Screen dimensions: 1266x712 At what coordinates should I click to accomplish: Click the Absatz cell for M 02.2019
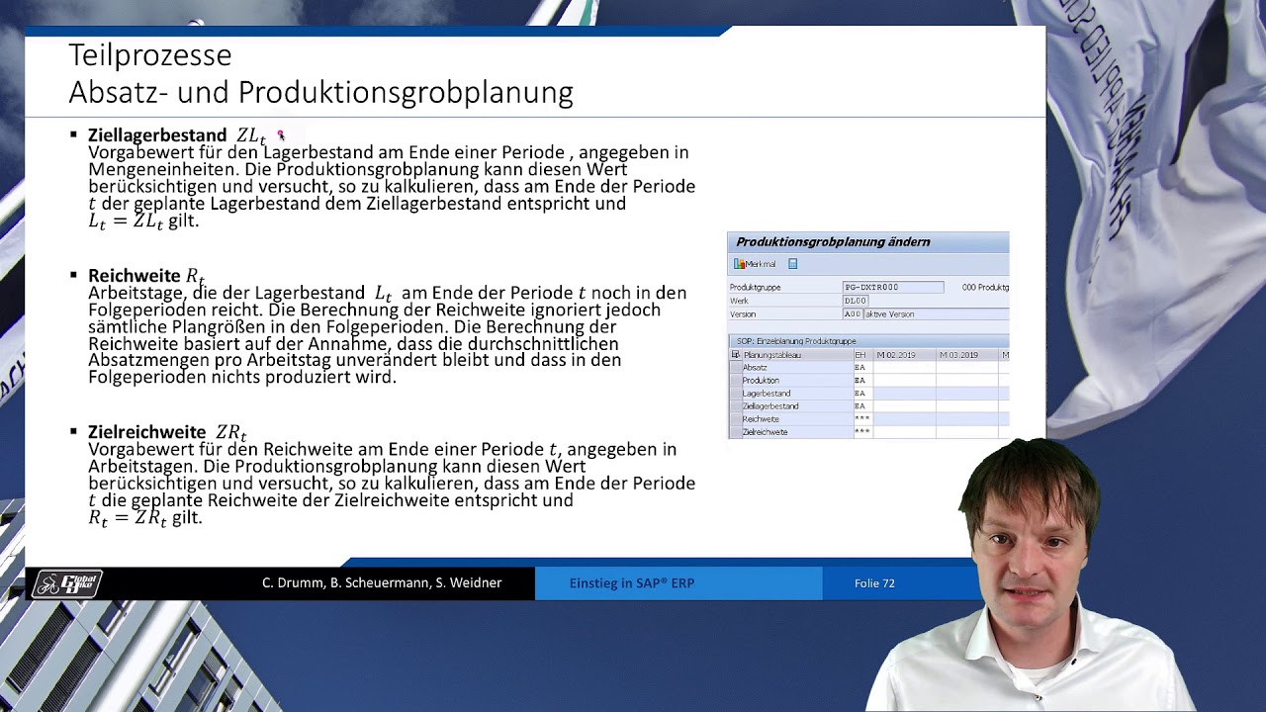click(x=904, y=368)
